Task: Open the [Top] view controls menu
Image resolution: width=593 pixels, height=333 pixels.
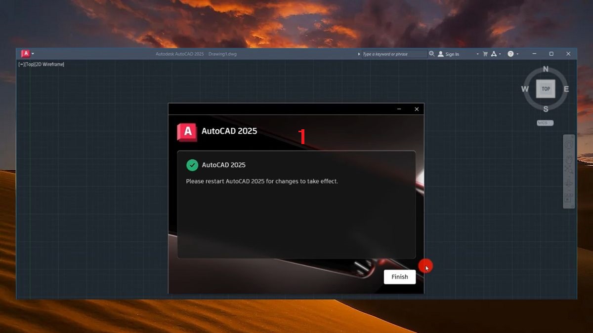Action: (29, 64)
